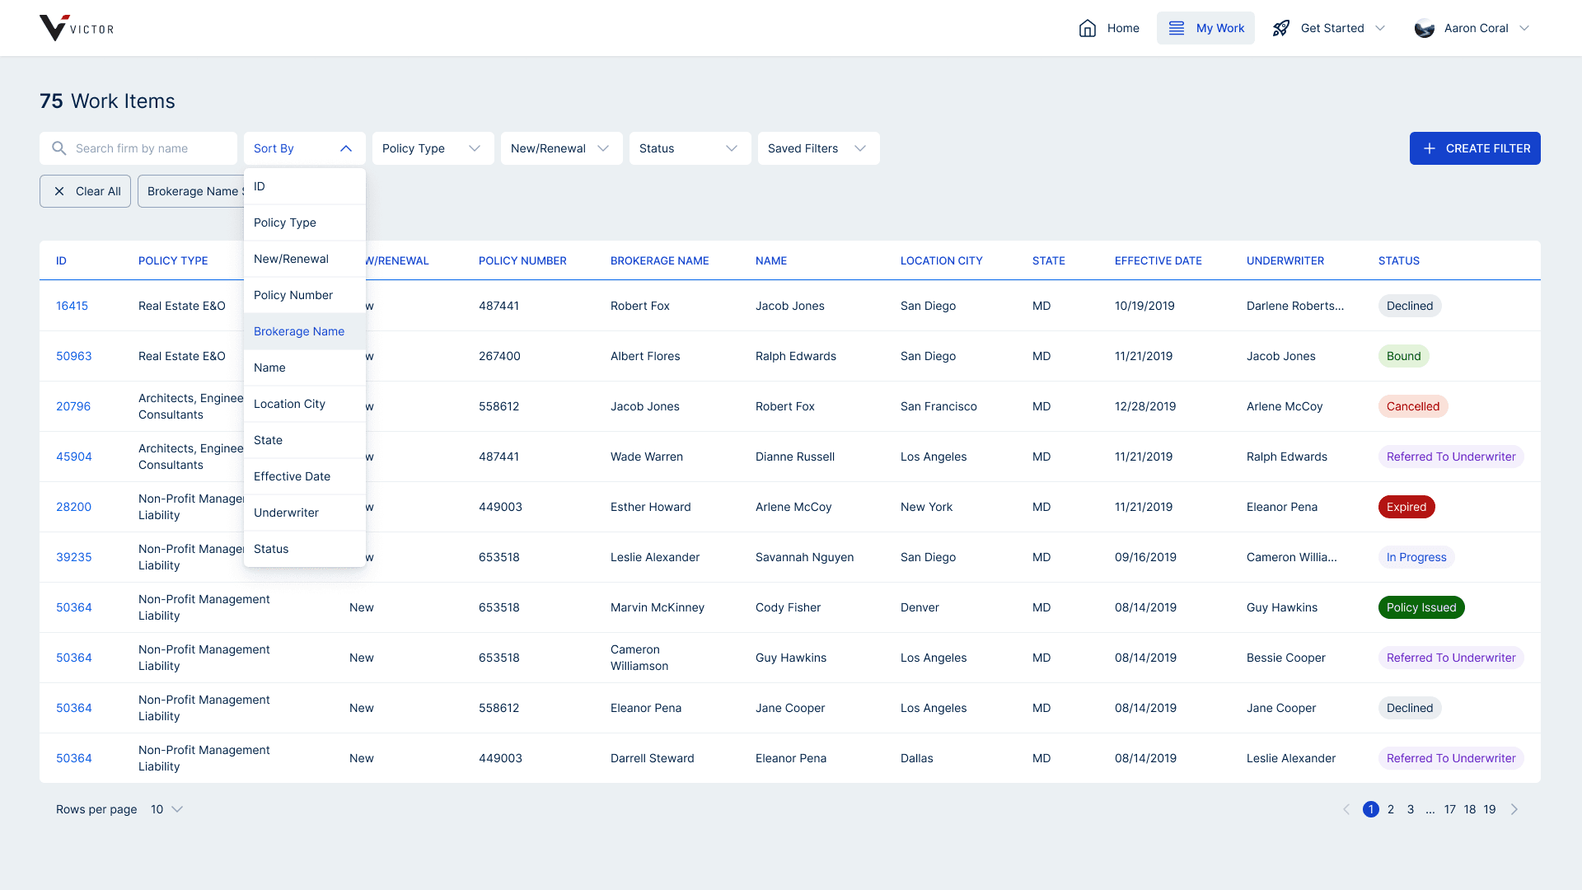Expand the Saved Filters dropdown
The height and width of the screenshot is (890, 1582).
click(817, 148)
